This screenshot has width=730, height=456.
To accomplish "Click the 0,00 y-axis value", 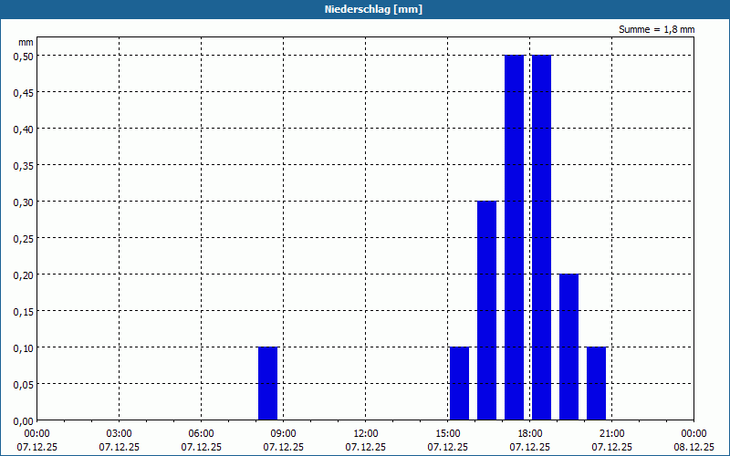I will (24, 421).
